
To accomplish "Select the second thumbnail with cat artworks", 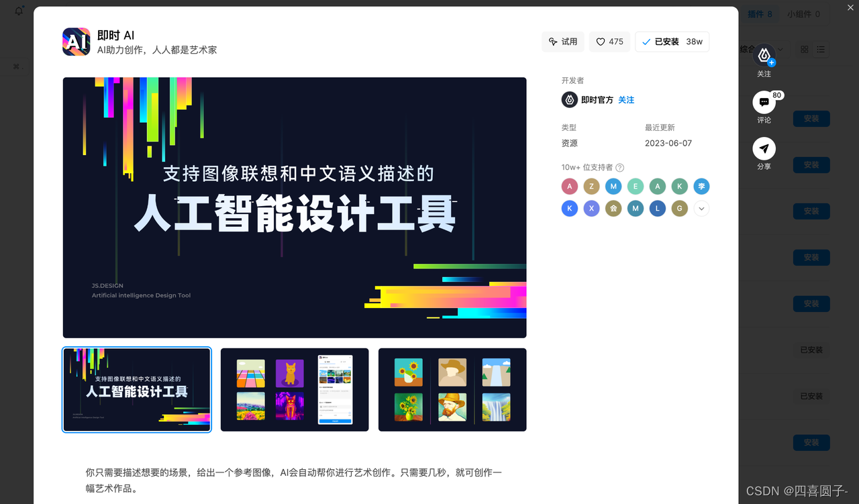I will (295, 389).
